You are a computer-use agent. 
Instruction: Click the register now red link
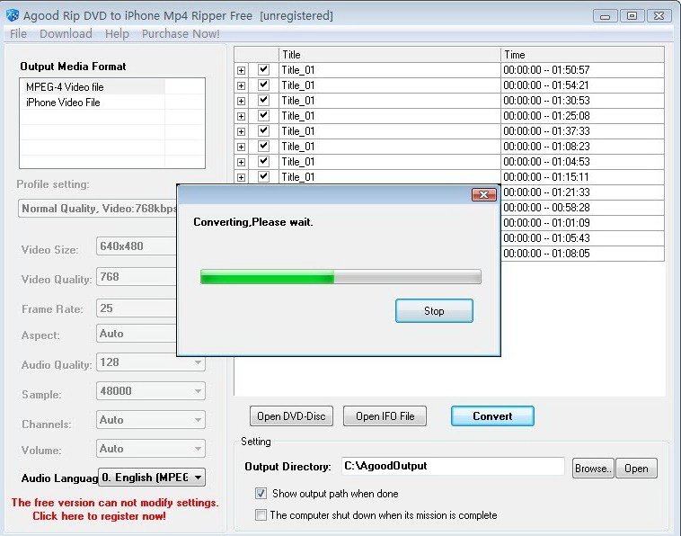coord(99,516)
